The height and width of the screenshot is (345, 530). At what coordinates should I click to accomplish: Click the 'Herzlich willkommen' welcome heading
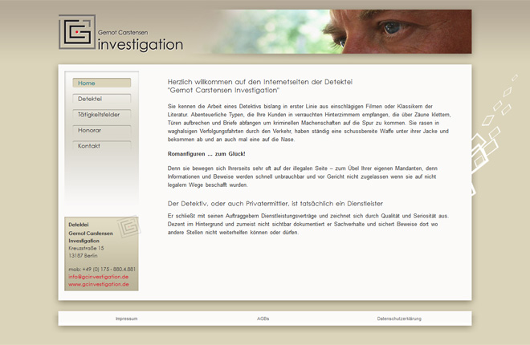coord(259,86)
